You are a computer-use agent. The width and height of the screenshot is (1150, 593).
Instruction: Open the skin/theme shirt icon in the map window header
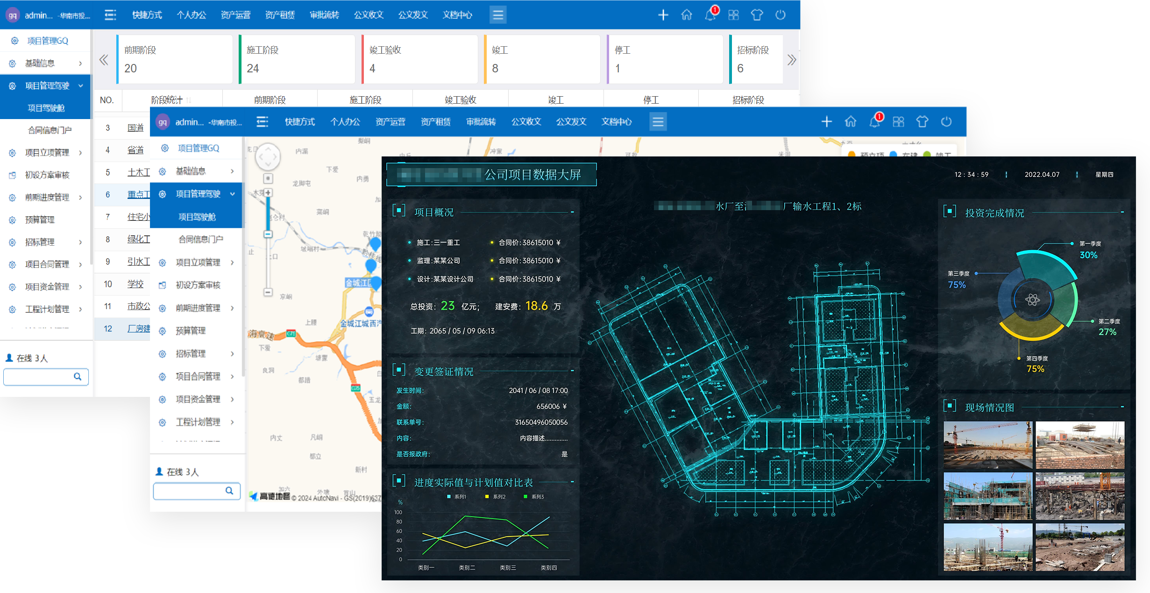[x=922, y=122]
